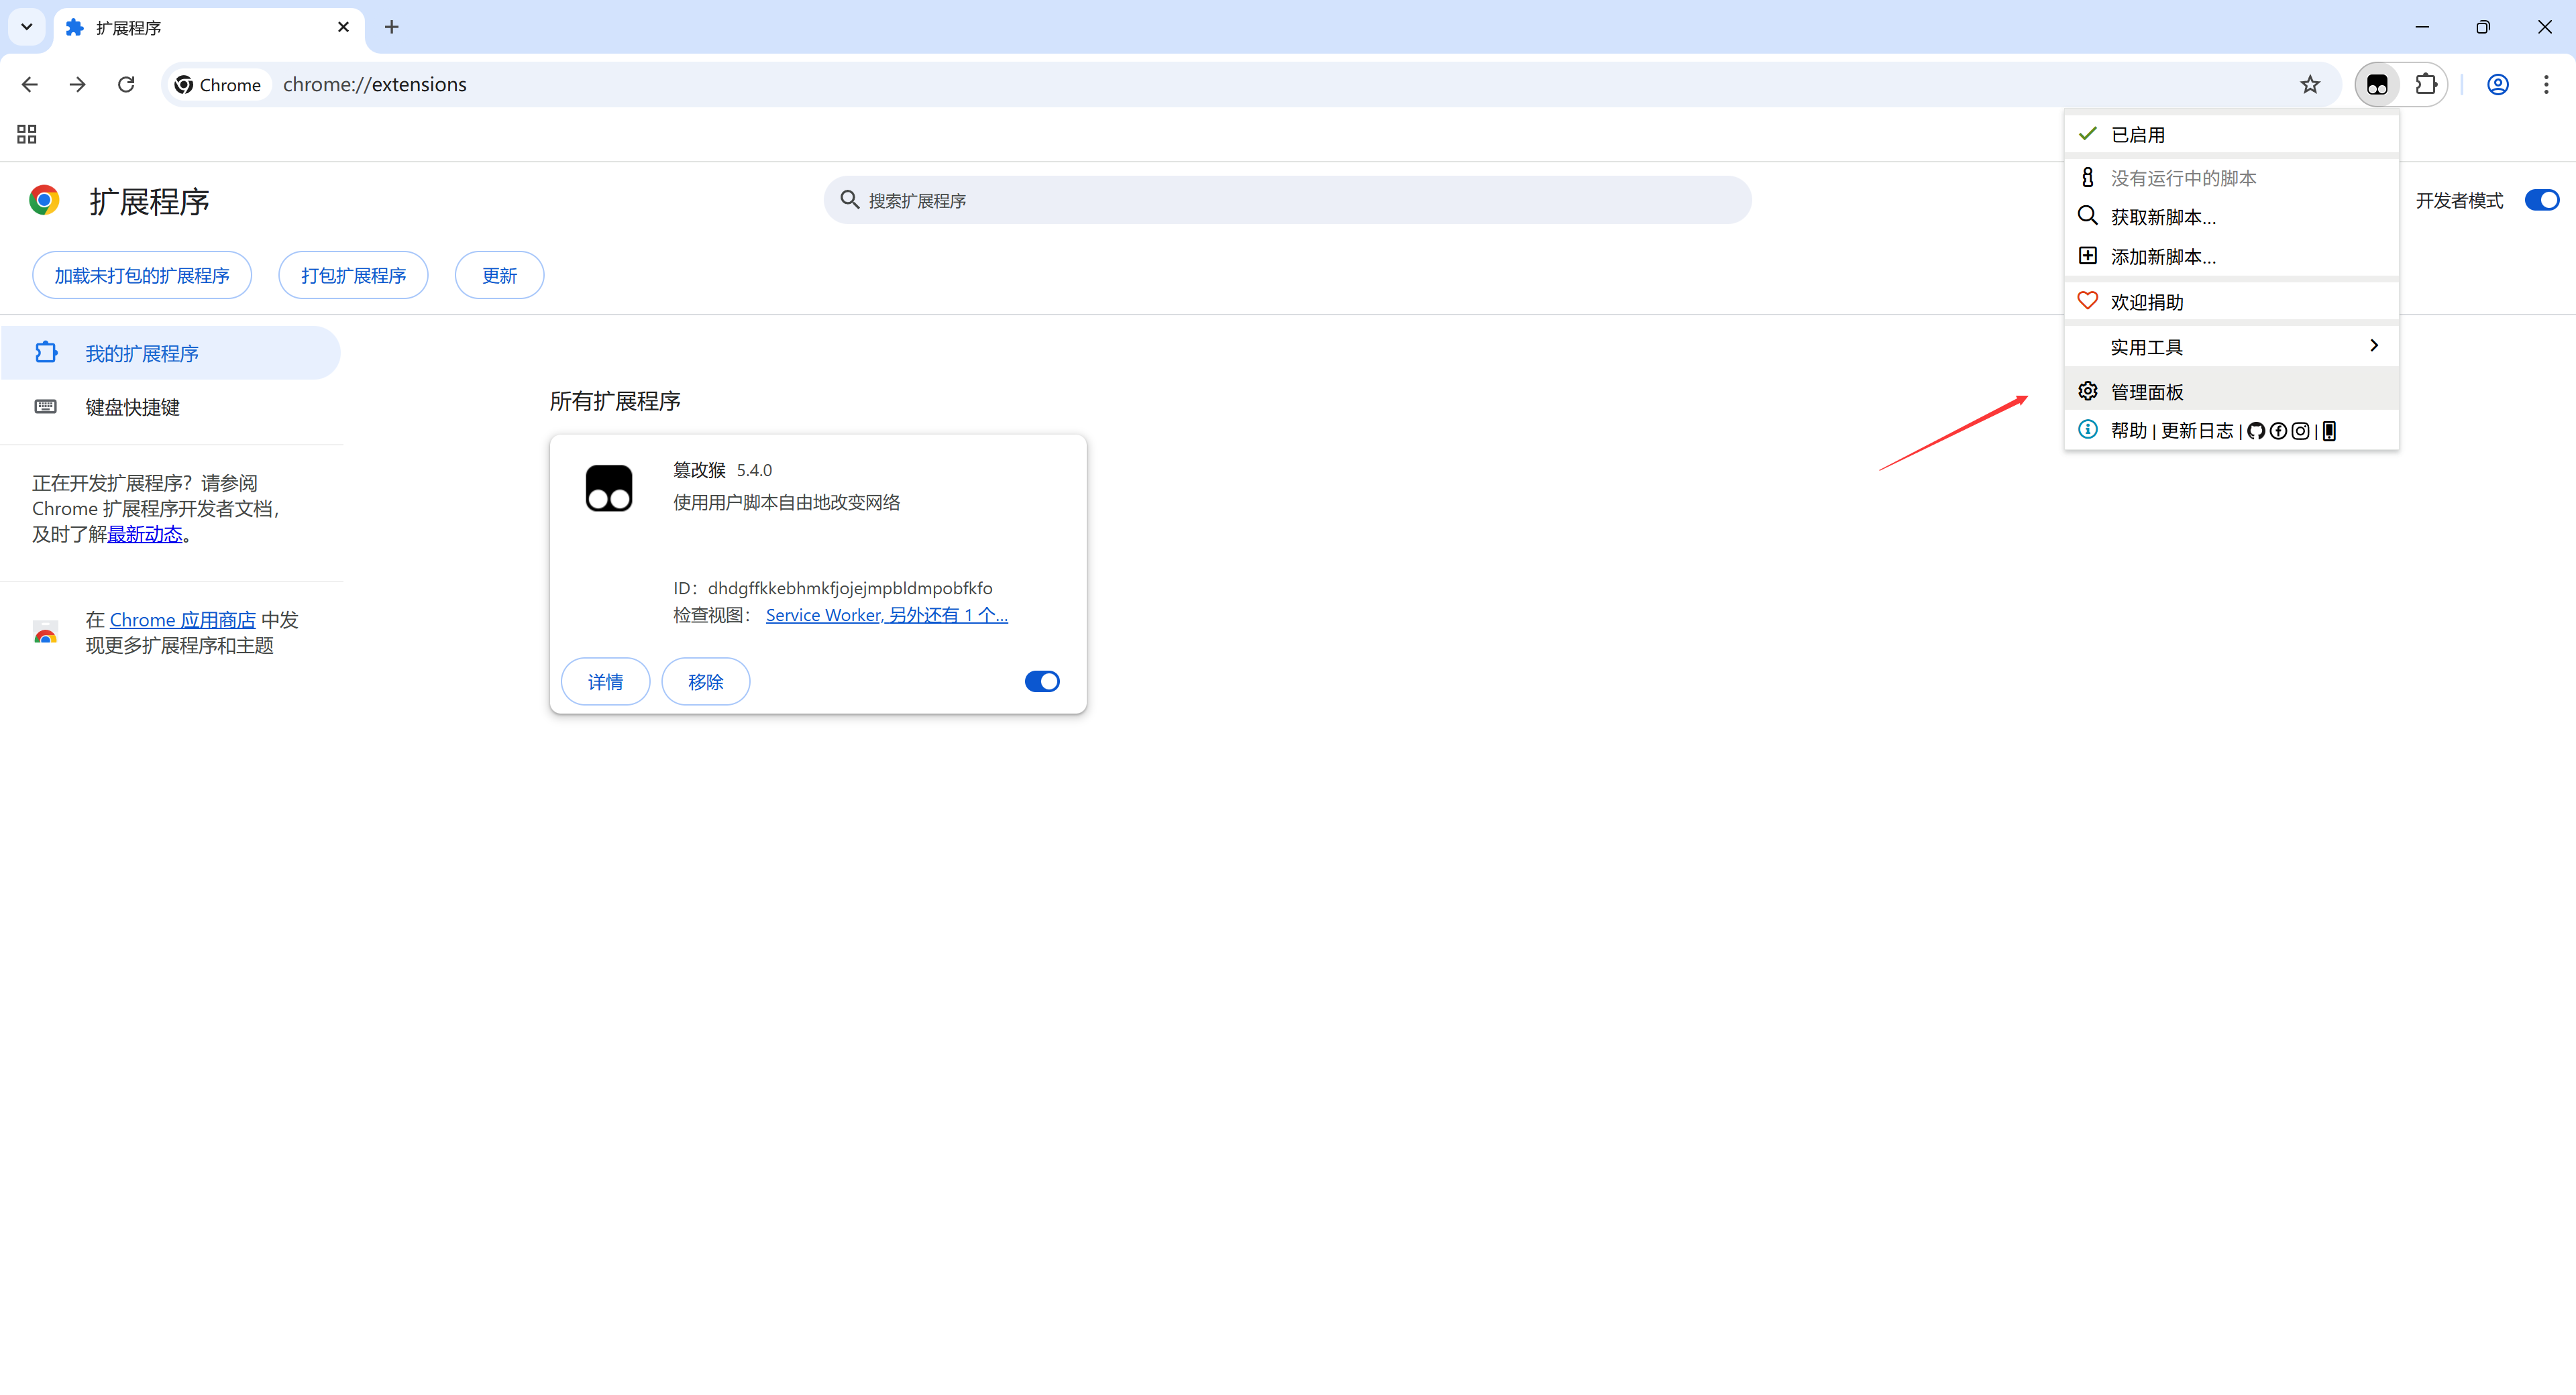Open the Chrome extensions puzzle menu
The image size is (2576, 1395).
[2426, 85]
